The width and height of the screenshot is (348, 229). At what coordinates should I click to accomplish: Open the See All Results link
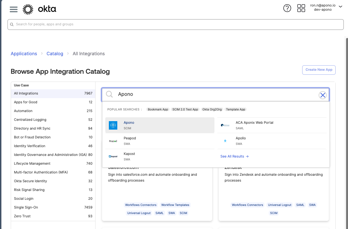[234, 156]
